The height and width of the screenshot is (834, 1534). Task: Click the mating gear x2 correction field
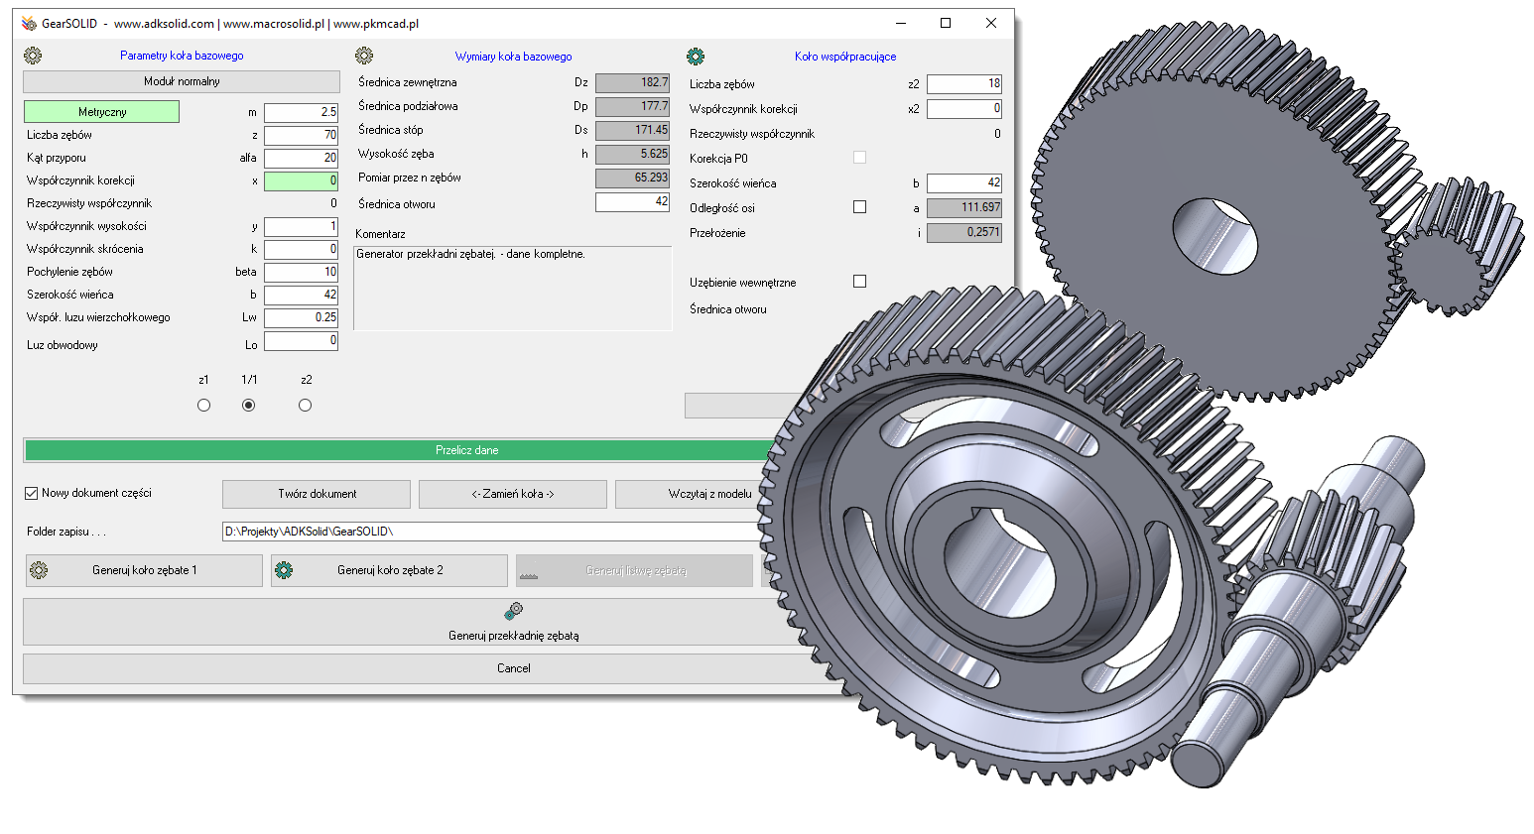[964, 108]
